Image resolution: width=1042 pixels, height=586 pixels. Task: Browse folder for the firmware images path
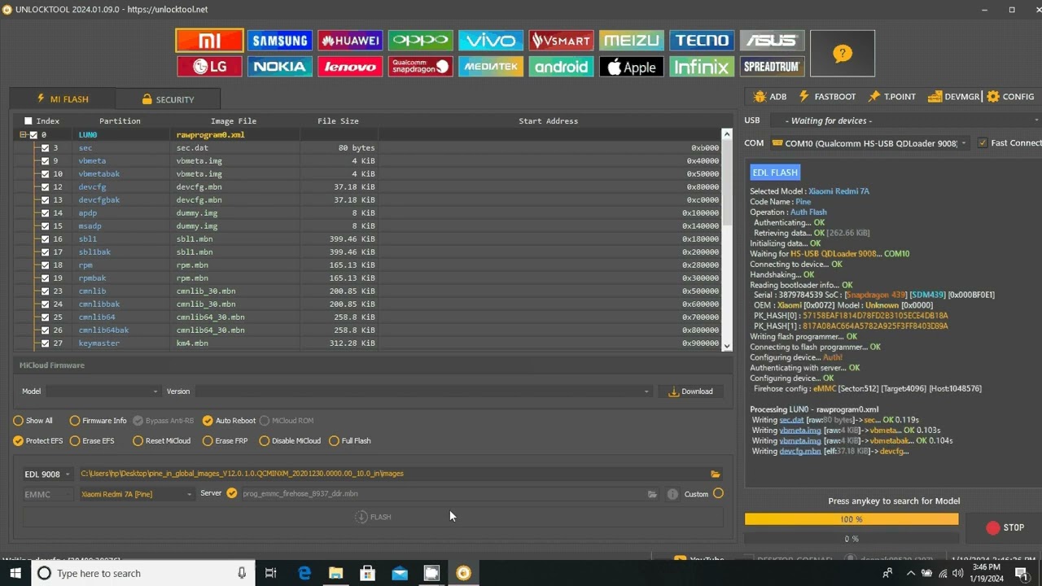click(716, 474)
